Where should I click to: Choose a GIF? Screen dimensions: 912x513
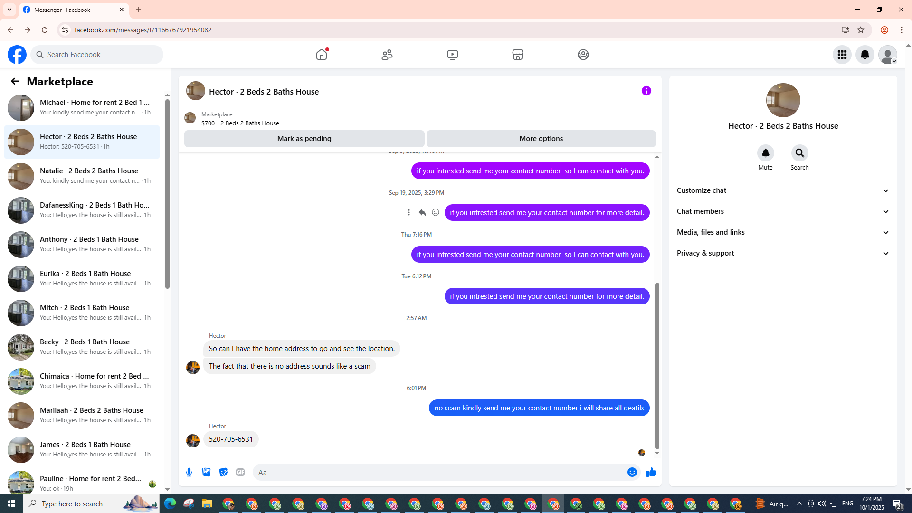coord(240,472)
